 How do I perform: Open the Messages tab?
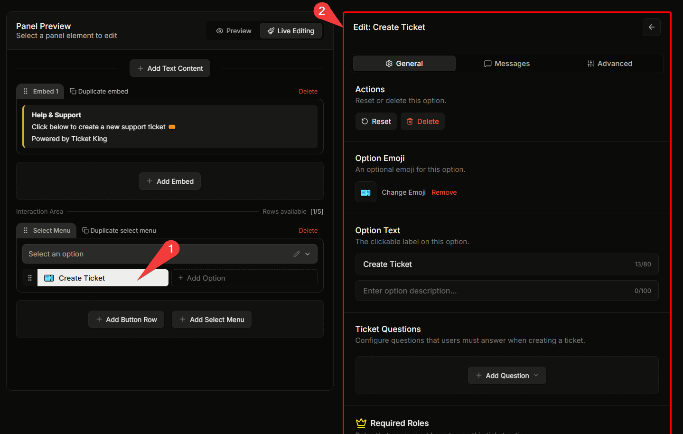click(507, 64)
